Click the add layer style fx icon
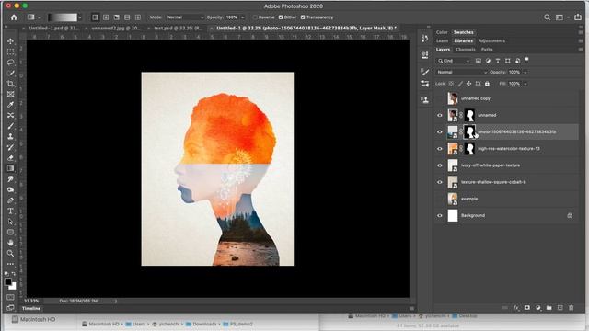This screenshot has width=589, height=331. pyautogui.click(x=516, y=308)
